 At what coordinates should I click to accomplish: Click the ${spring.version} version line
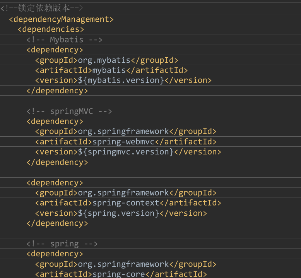pos(121,213)
